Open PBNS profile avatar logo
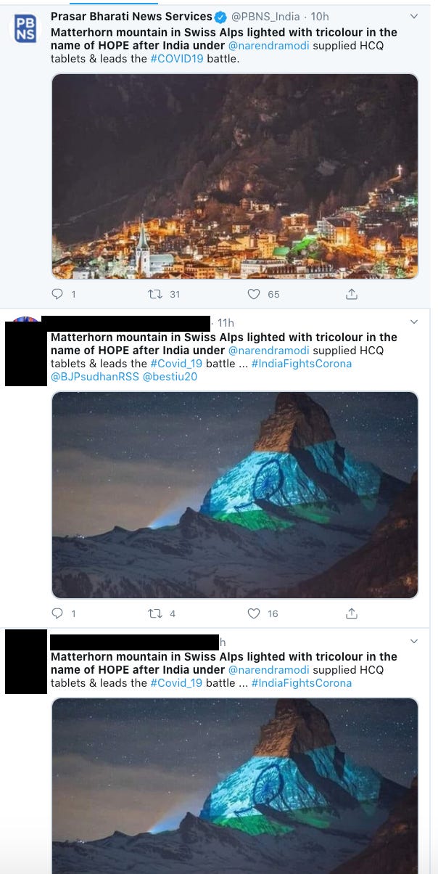 click(x=25, y=28)
